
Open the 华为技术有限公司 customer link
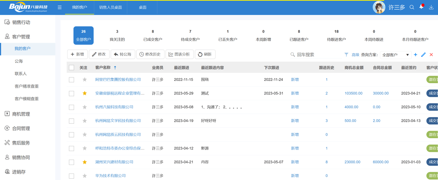110,176
